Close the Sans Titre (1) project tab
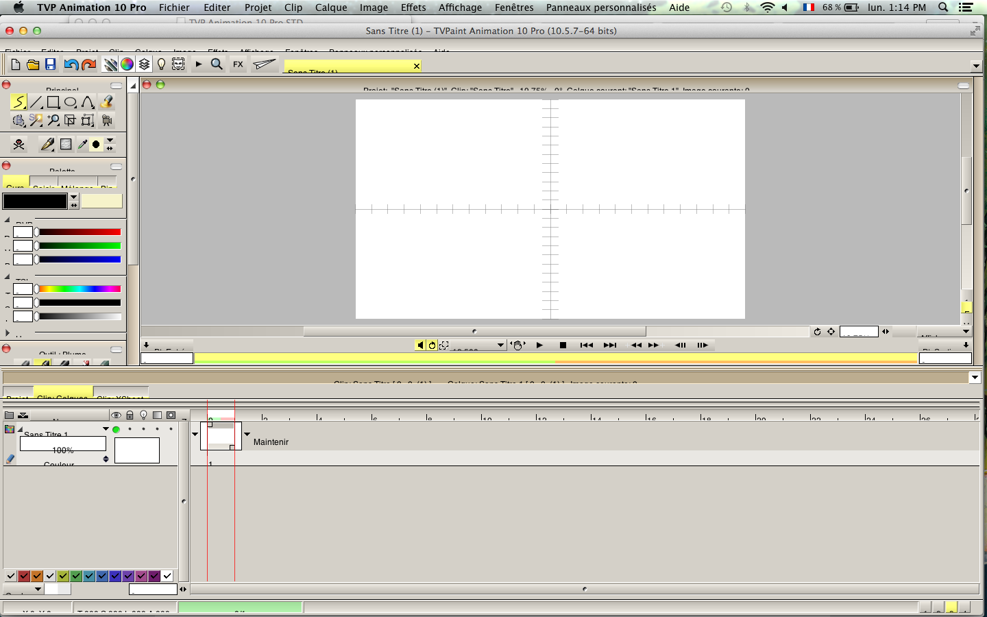Screen dimensions: 987x617 tap(416, 66)
